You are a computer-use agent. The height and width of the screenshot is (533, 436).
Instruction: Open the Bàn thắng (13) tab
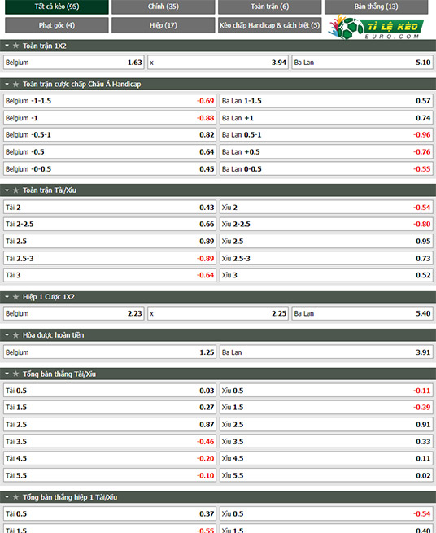(376, 7)
